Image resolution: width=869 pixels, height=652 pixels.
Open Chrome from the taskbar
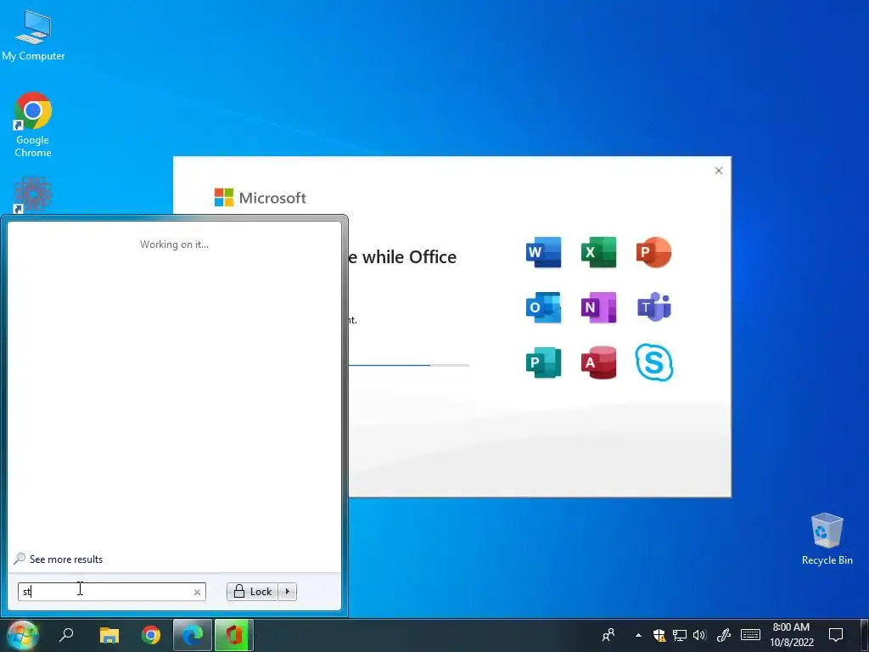coord(151,635)
